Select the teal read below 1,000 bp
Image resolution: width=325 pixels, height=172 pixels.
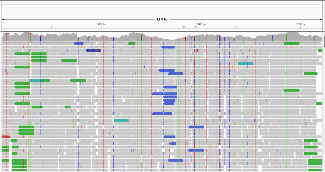pos(121,120)
